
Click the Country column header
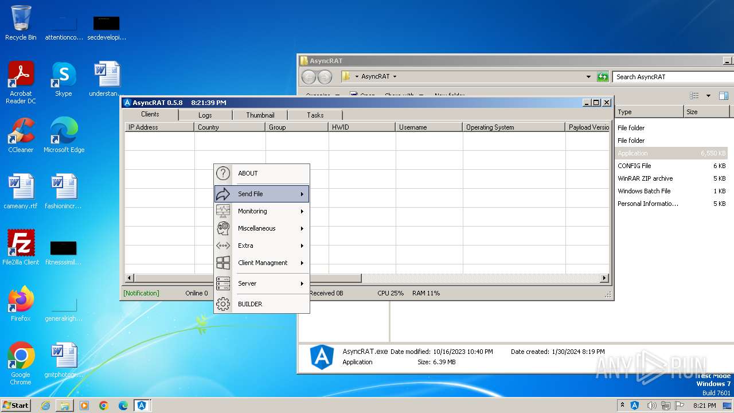pyautogui.click(x=230, y=127)
